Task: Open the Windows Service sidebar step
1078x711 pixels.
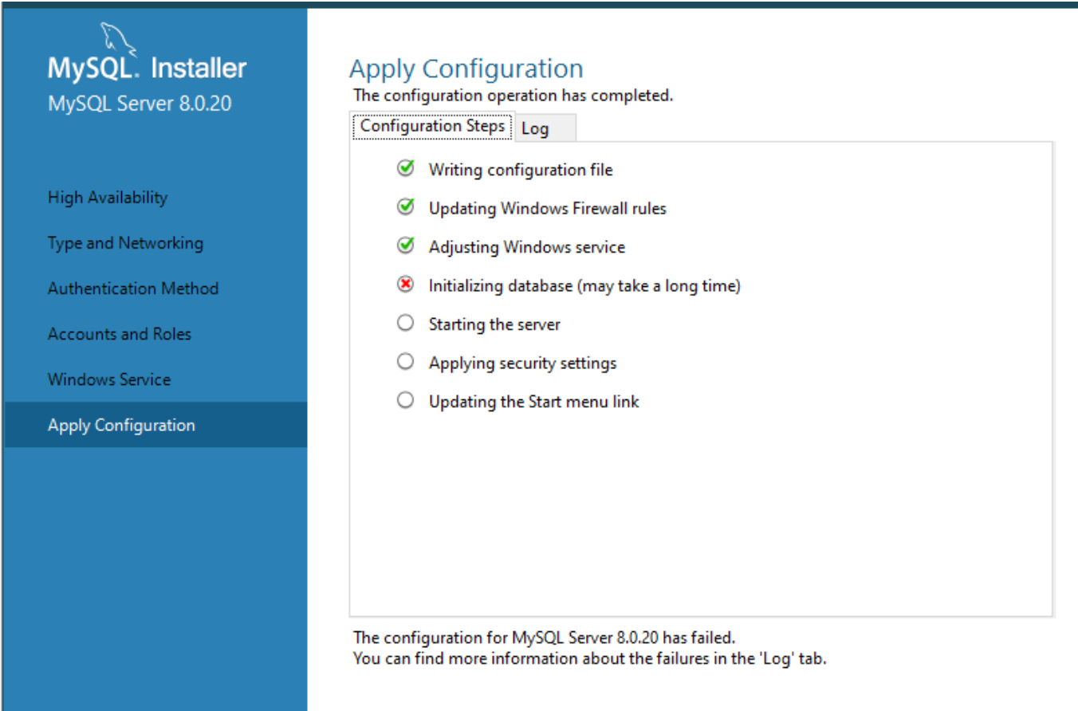Action: 109,379
